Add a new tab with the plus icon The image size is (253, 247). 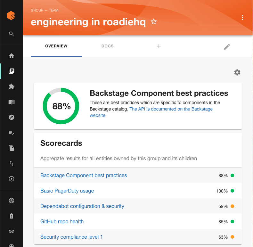pyautogui.click(x=159, y=46)
